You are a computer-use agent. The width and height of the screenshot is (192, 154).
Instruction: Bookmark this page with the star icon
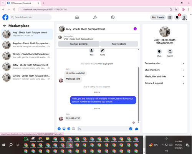(x=176, y=10)
